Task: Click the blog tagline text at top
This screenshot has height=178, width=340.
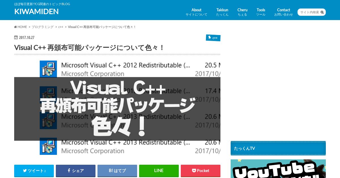Action: click(42, 4)
